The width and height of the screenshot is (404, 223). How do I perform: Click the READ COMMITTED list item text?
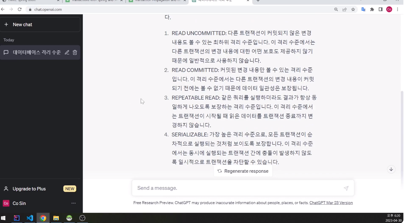[242, 79]
